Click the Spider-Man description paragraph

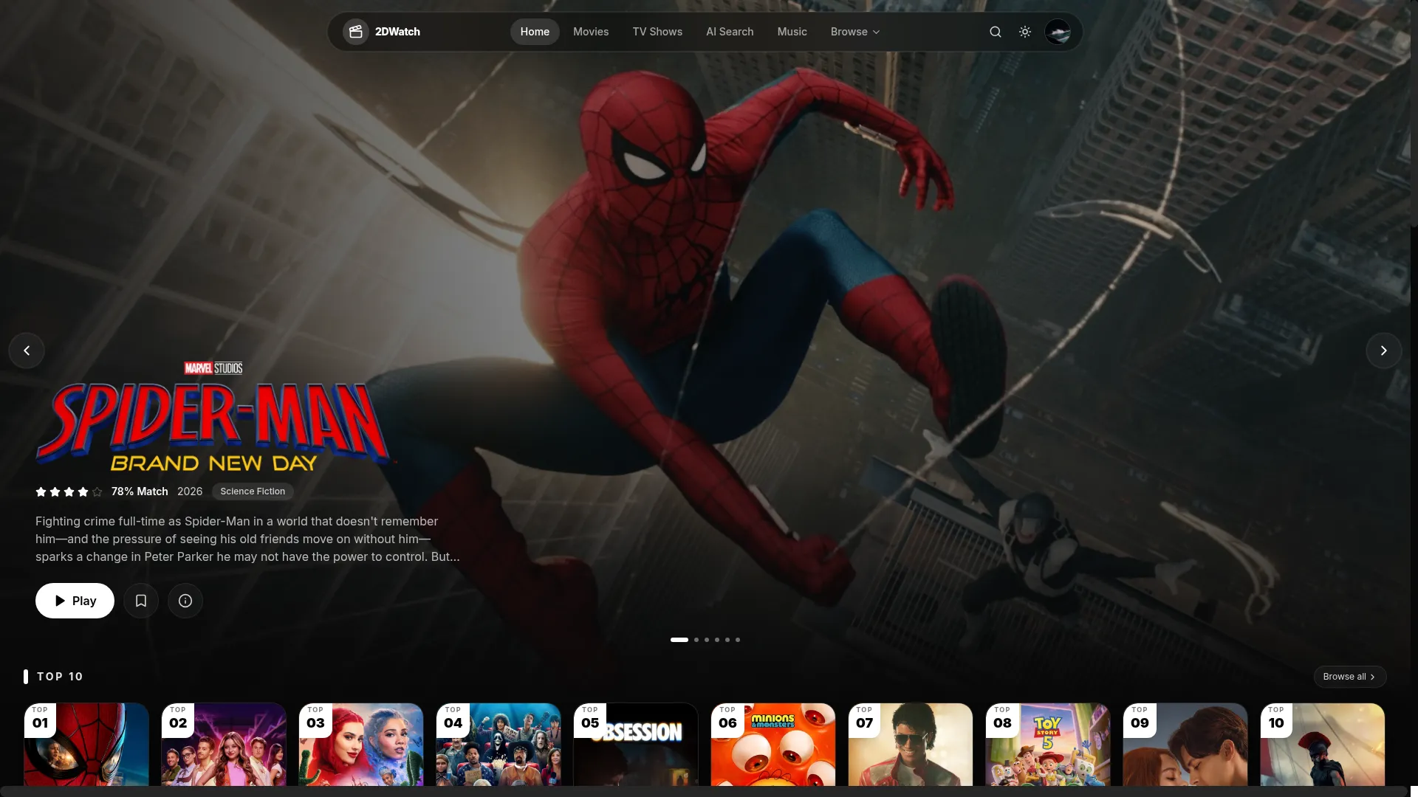[x=247, y=539]
